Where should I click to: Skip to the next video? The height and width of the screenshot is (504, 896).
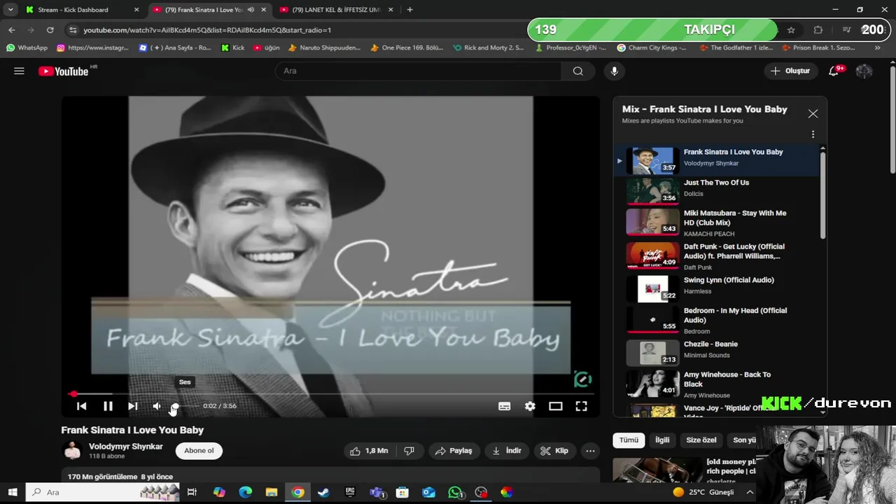pyautogui.click(x=132, y=406)
